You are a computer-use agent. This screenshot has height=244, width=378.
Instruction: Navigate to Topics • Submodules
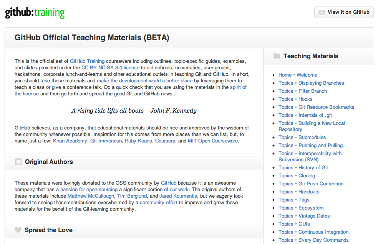[302, 137]
